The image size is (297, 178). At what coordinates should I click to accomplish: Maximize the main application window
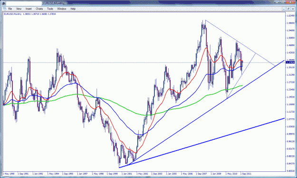(x=283, y=2)
